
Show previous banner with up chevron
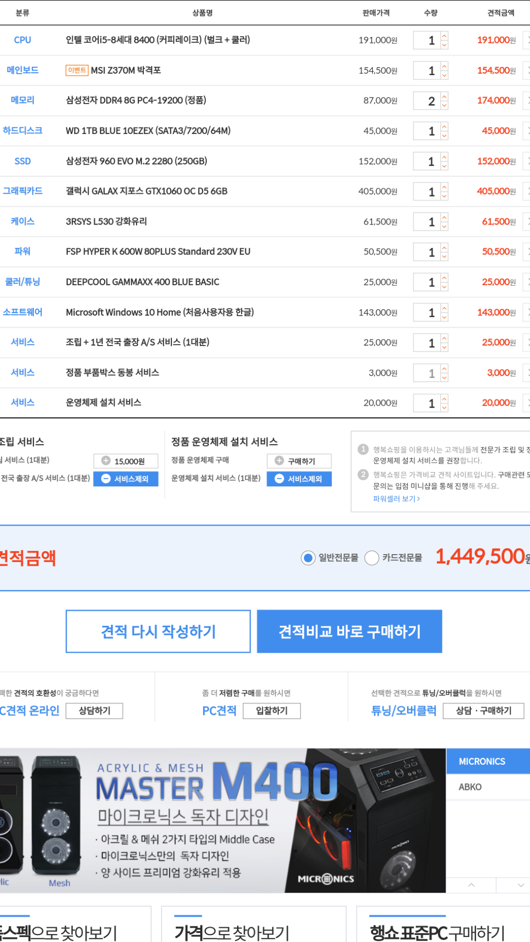pos(471,885)
